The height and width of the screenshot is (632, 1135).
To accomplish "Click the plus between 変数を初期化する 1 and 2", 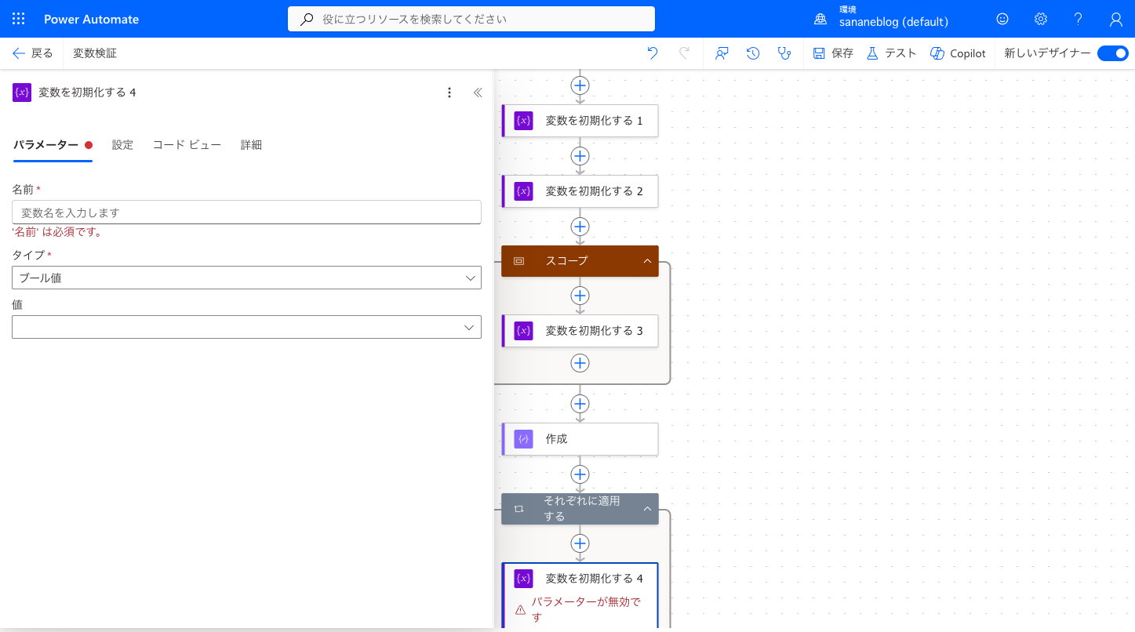I will coord(580,156).
